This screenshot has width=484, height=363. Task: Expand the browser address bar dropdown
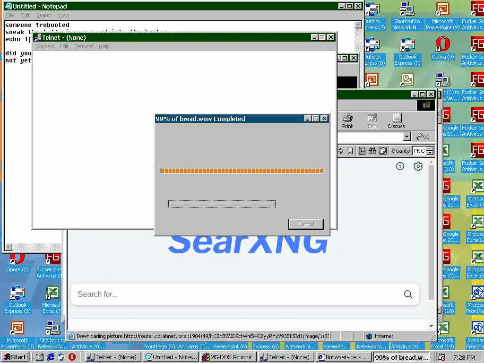tap(407, 137)
